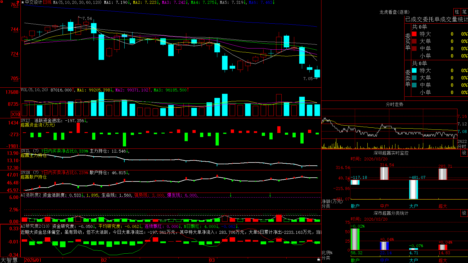The width and height of the screenshot is (468, 263).
Task: Click the 大智慧 logo at bottom-left
Action: [9, 260]
